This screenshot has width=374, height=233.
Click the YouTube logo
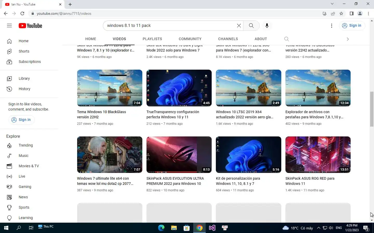30,26
